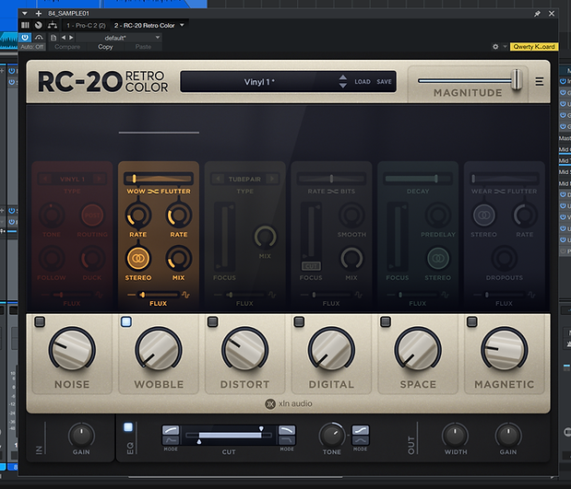
Task: Toggle the EQ section on/off checkbox
Action: pyautogui.click(x=128, y=426)
